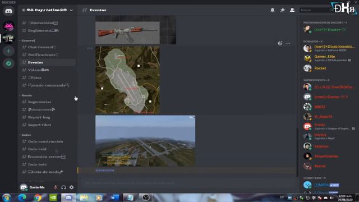The width and height of the screenshot is (359, 202).
Task: Open the music-commands channel
Action: 48,85
